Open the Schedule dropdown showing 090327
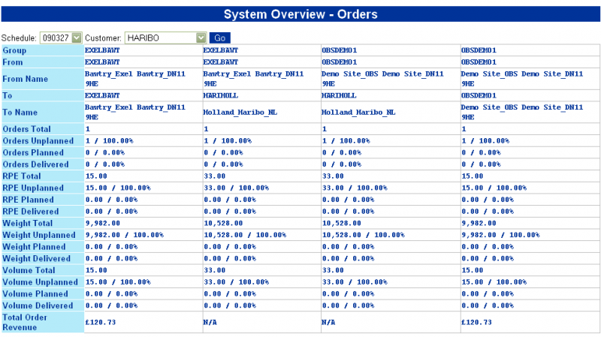 (x=61, y=38)
